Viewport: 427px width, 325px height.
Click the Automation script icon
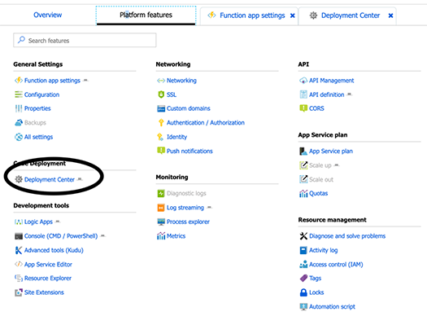(303, 307)
